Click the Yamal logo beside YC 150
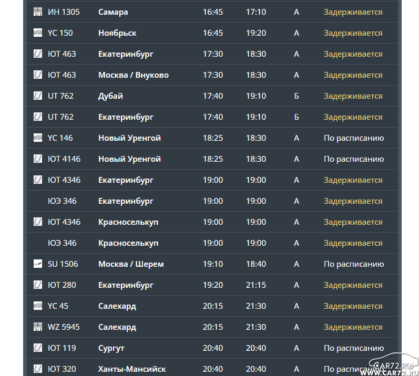The width and height of the screenshot is (419, 376). [38, 33]
